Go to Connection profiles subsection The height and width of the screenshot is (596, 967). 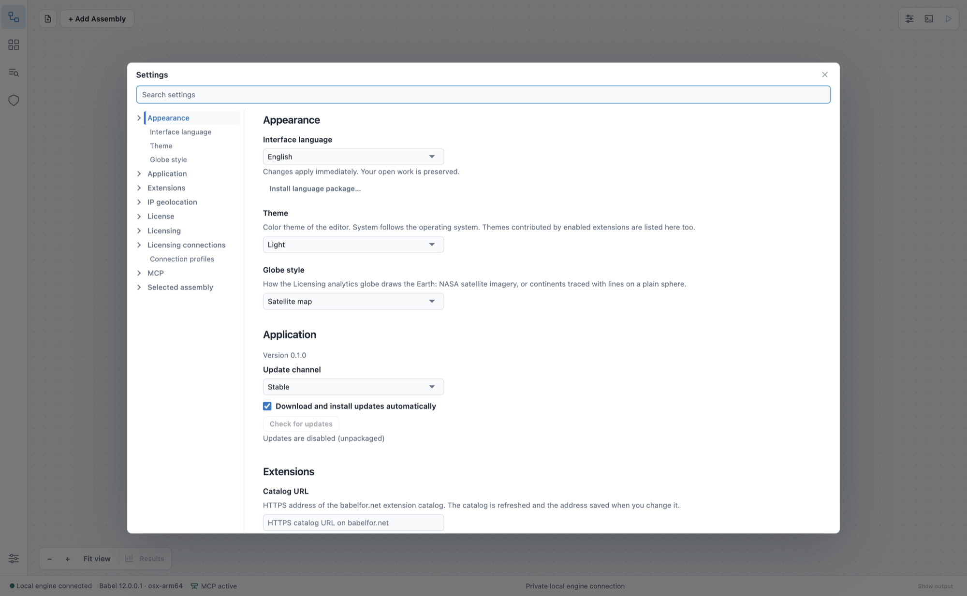click(x=182, y=259)
